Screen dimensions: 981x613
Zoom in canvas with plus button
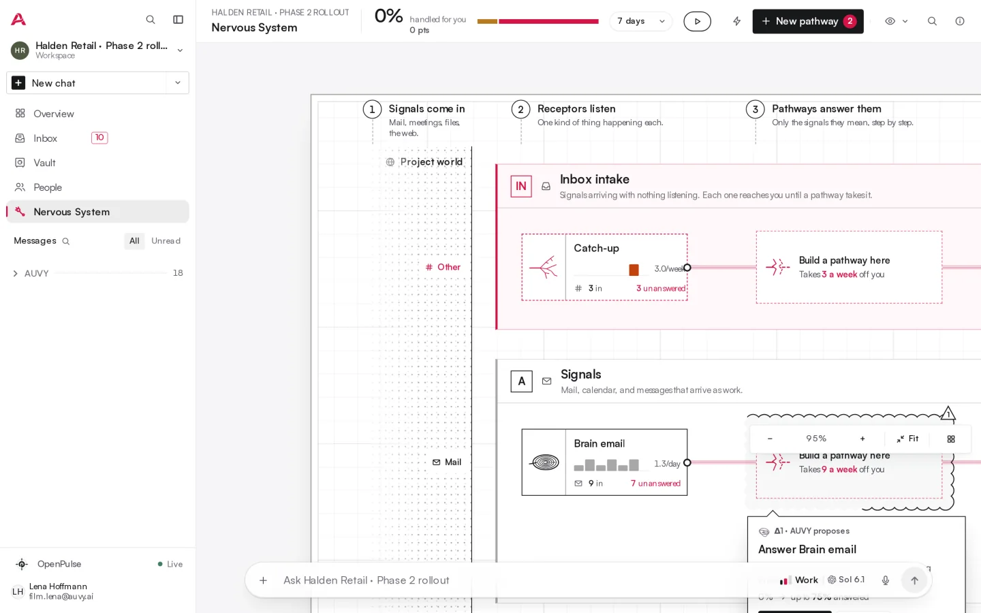tap(862, 439)
